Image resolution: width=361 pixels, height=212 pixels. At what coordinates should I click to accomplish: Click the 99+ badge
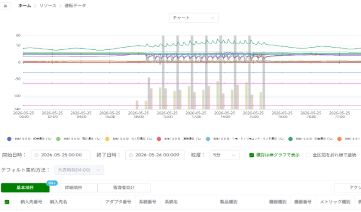click(52, 183)
